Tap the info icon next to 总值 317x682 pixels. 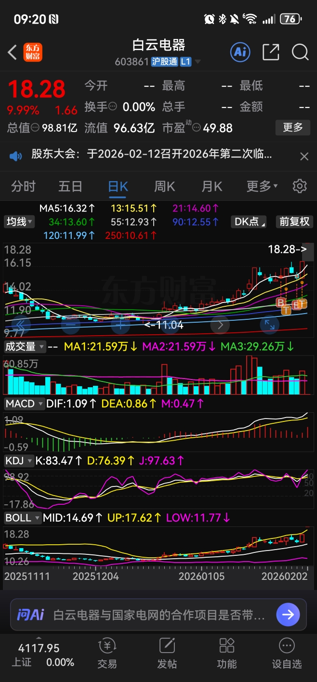pos(35,128)
